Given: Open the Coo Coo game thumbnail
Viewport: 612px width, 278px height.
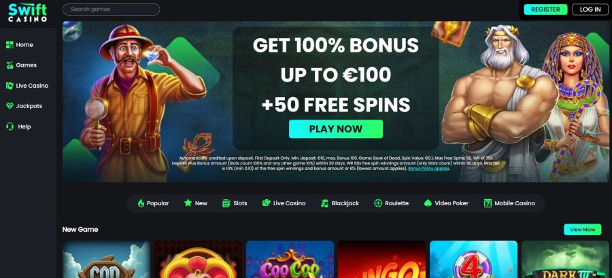Looking at the screenshot, I should pyautogui.click(x=290, y=259).
